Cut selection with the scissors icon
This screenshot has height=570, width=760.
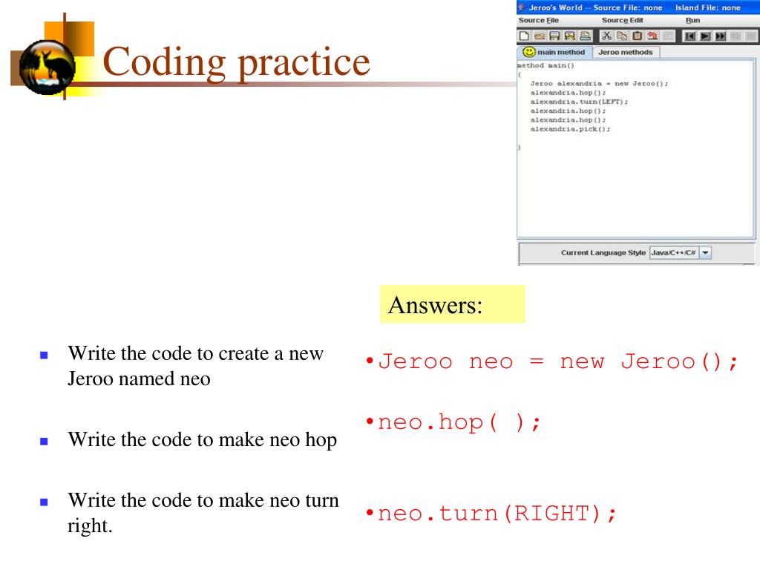tap(606, 36)
